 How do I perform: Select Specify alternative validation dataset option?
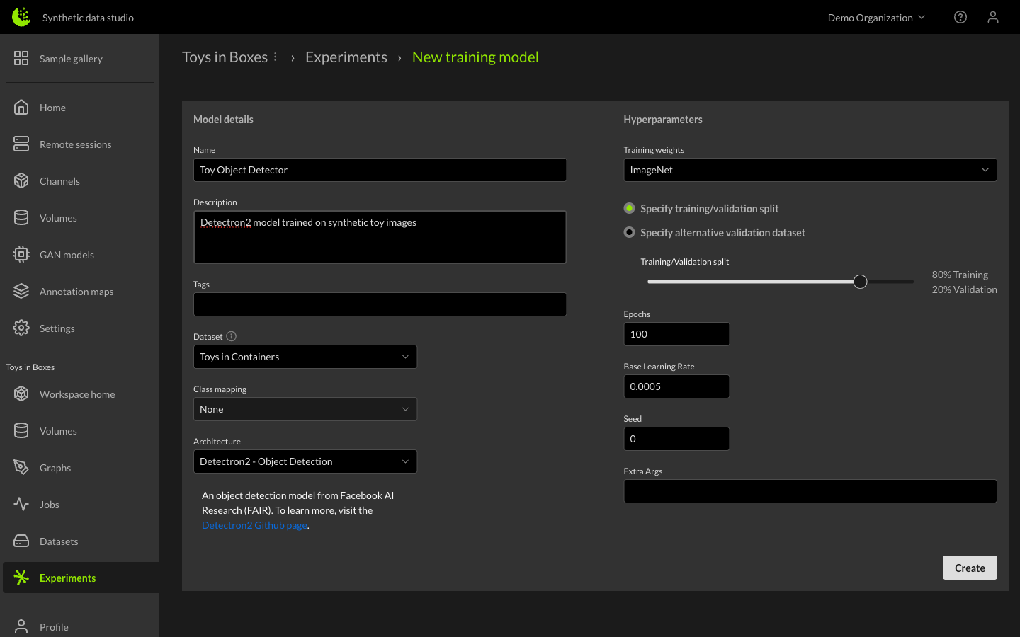pos(629,232)
